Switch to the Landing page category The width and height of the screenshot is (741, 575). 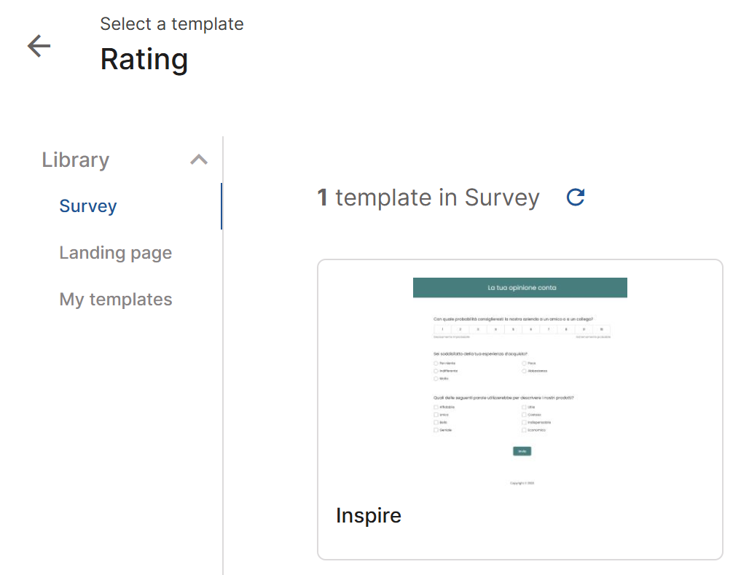tap(115, 252)
